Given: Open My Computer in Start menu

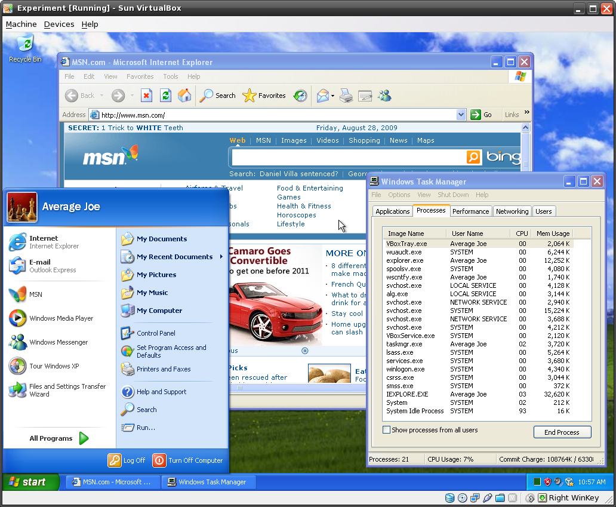Looking at the screenshot, I should [x=152, y=311].
